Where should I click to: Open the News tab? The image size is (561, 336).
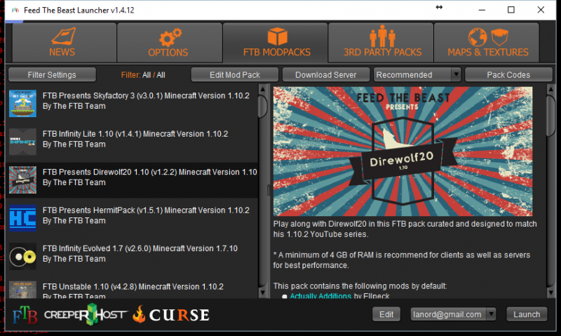click(x=64, y=42)
